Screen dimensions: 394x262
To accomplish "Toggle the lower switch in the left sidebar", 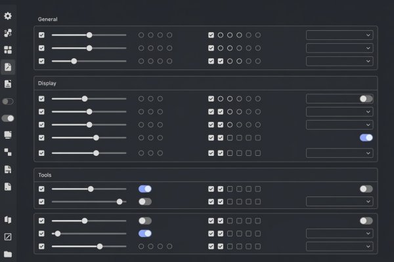I will [x=8, y=119].
